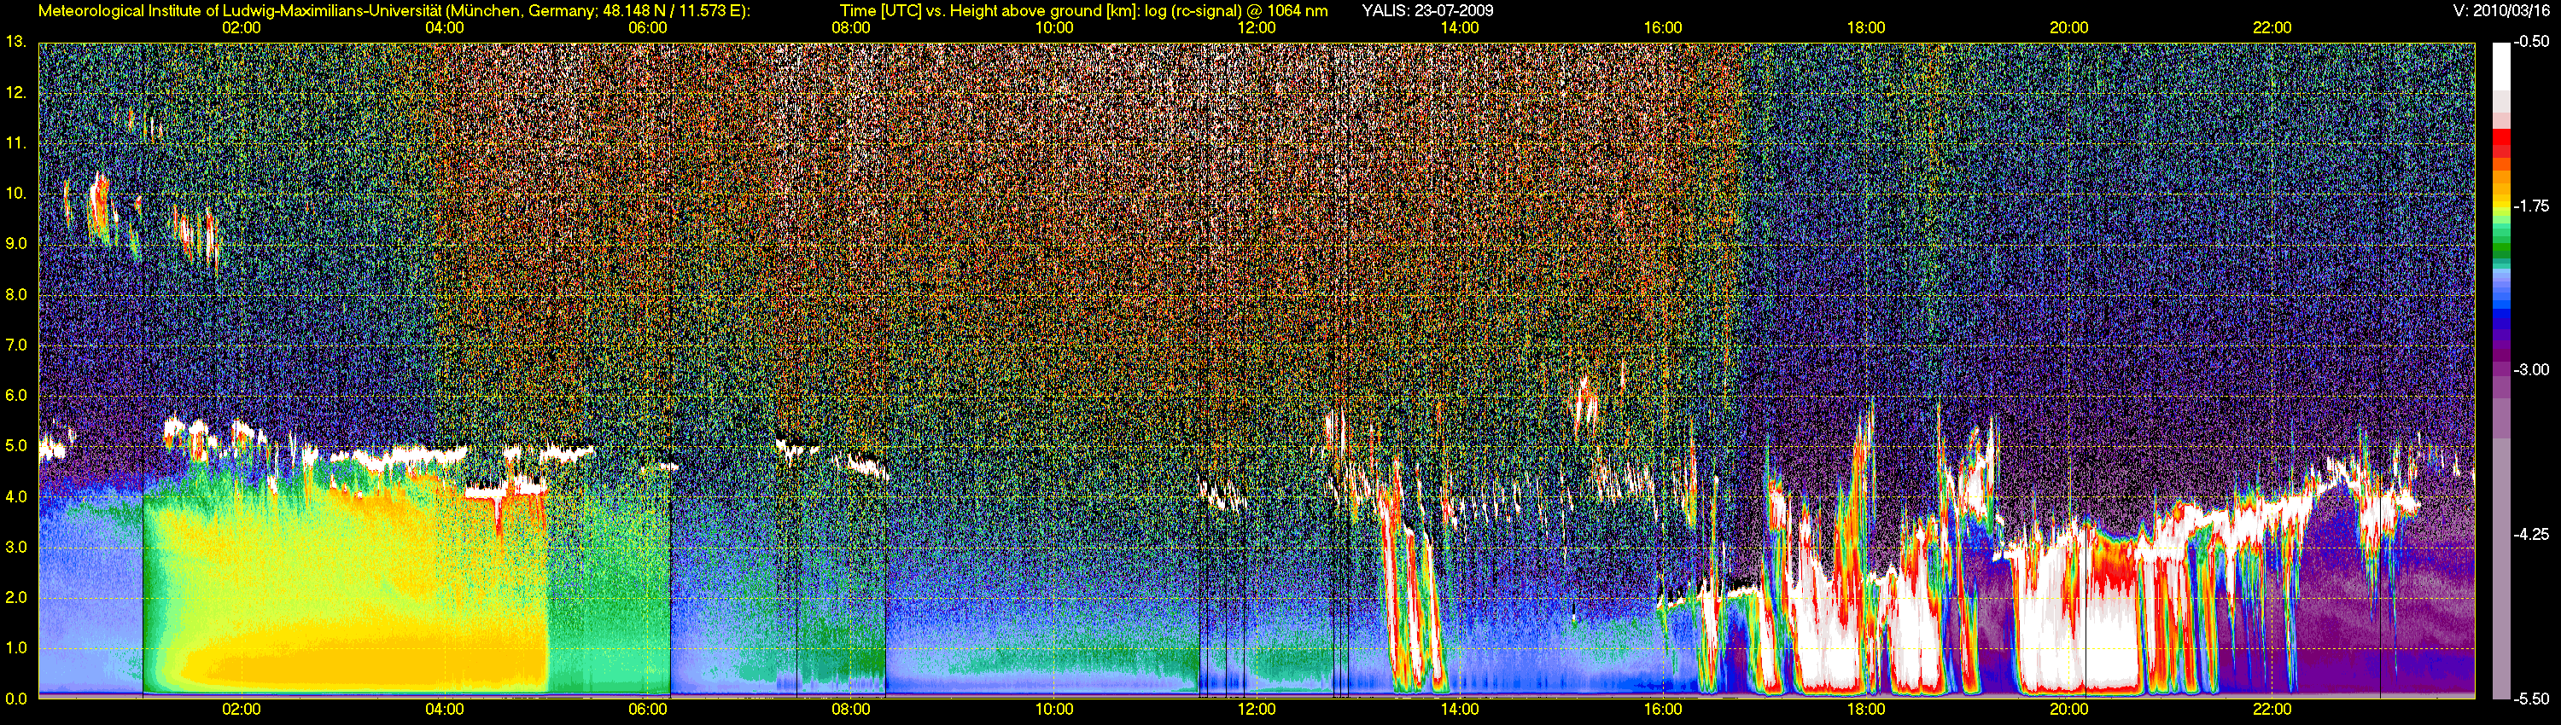Click the 20:00 tick label on the bottom axis
This screenshot has height=725, width=2561.
(x=2069, y=709)
